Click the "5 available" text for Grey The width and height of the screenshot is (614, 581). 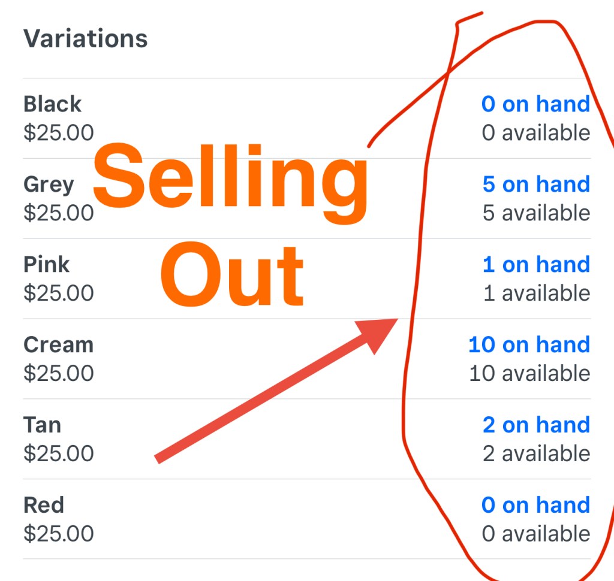pos(536,213)
